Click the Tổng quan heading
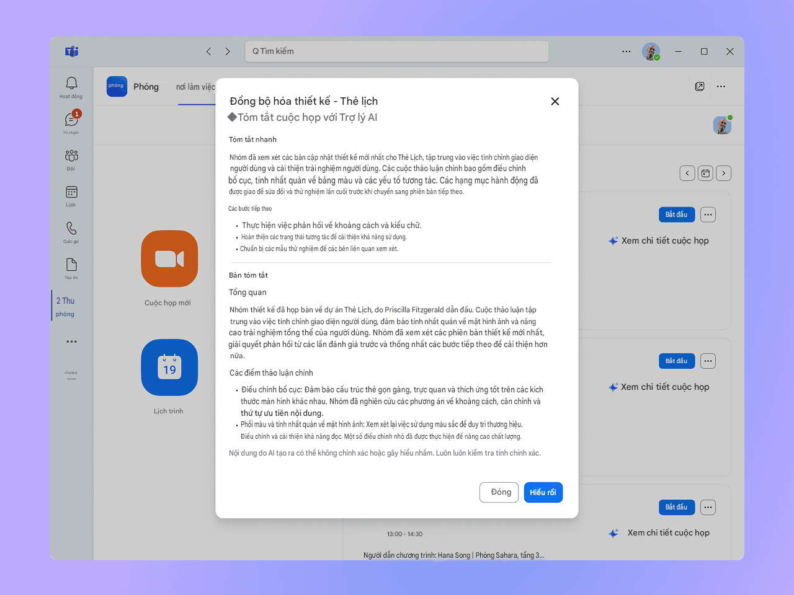 coord(248,293)
